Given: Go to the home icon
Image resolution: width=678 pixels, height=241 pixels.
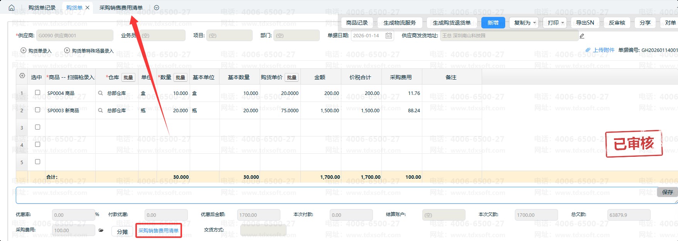Looking at the screenshot, I should [x=12, y=8].
